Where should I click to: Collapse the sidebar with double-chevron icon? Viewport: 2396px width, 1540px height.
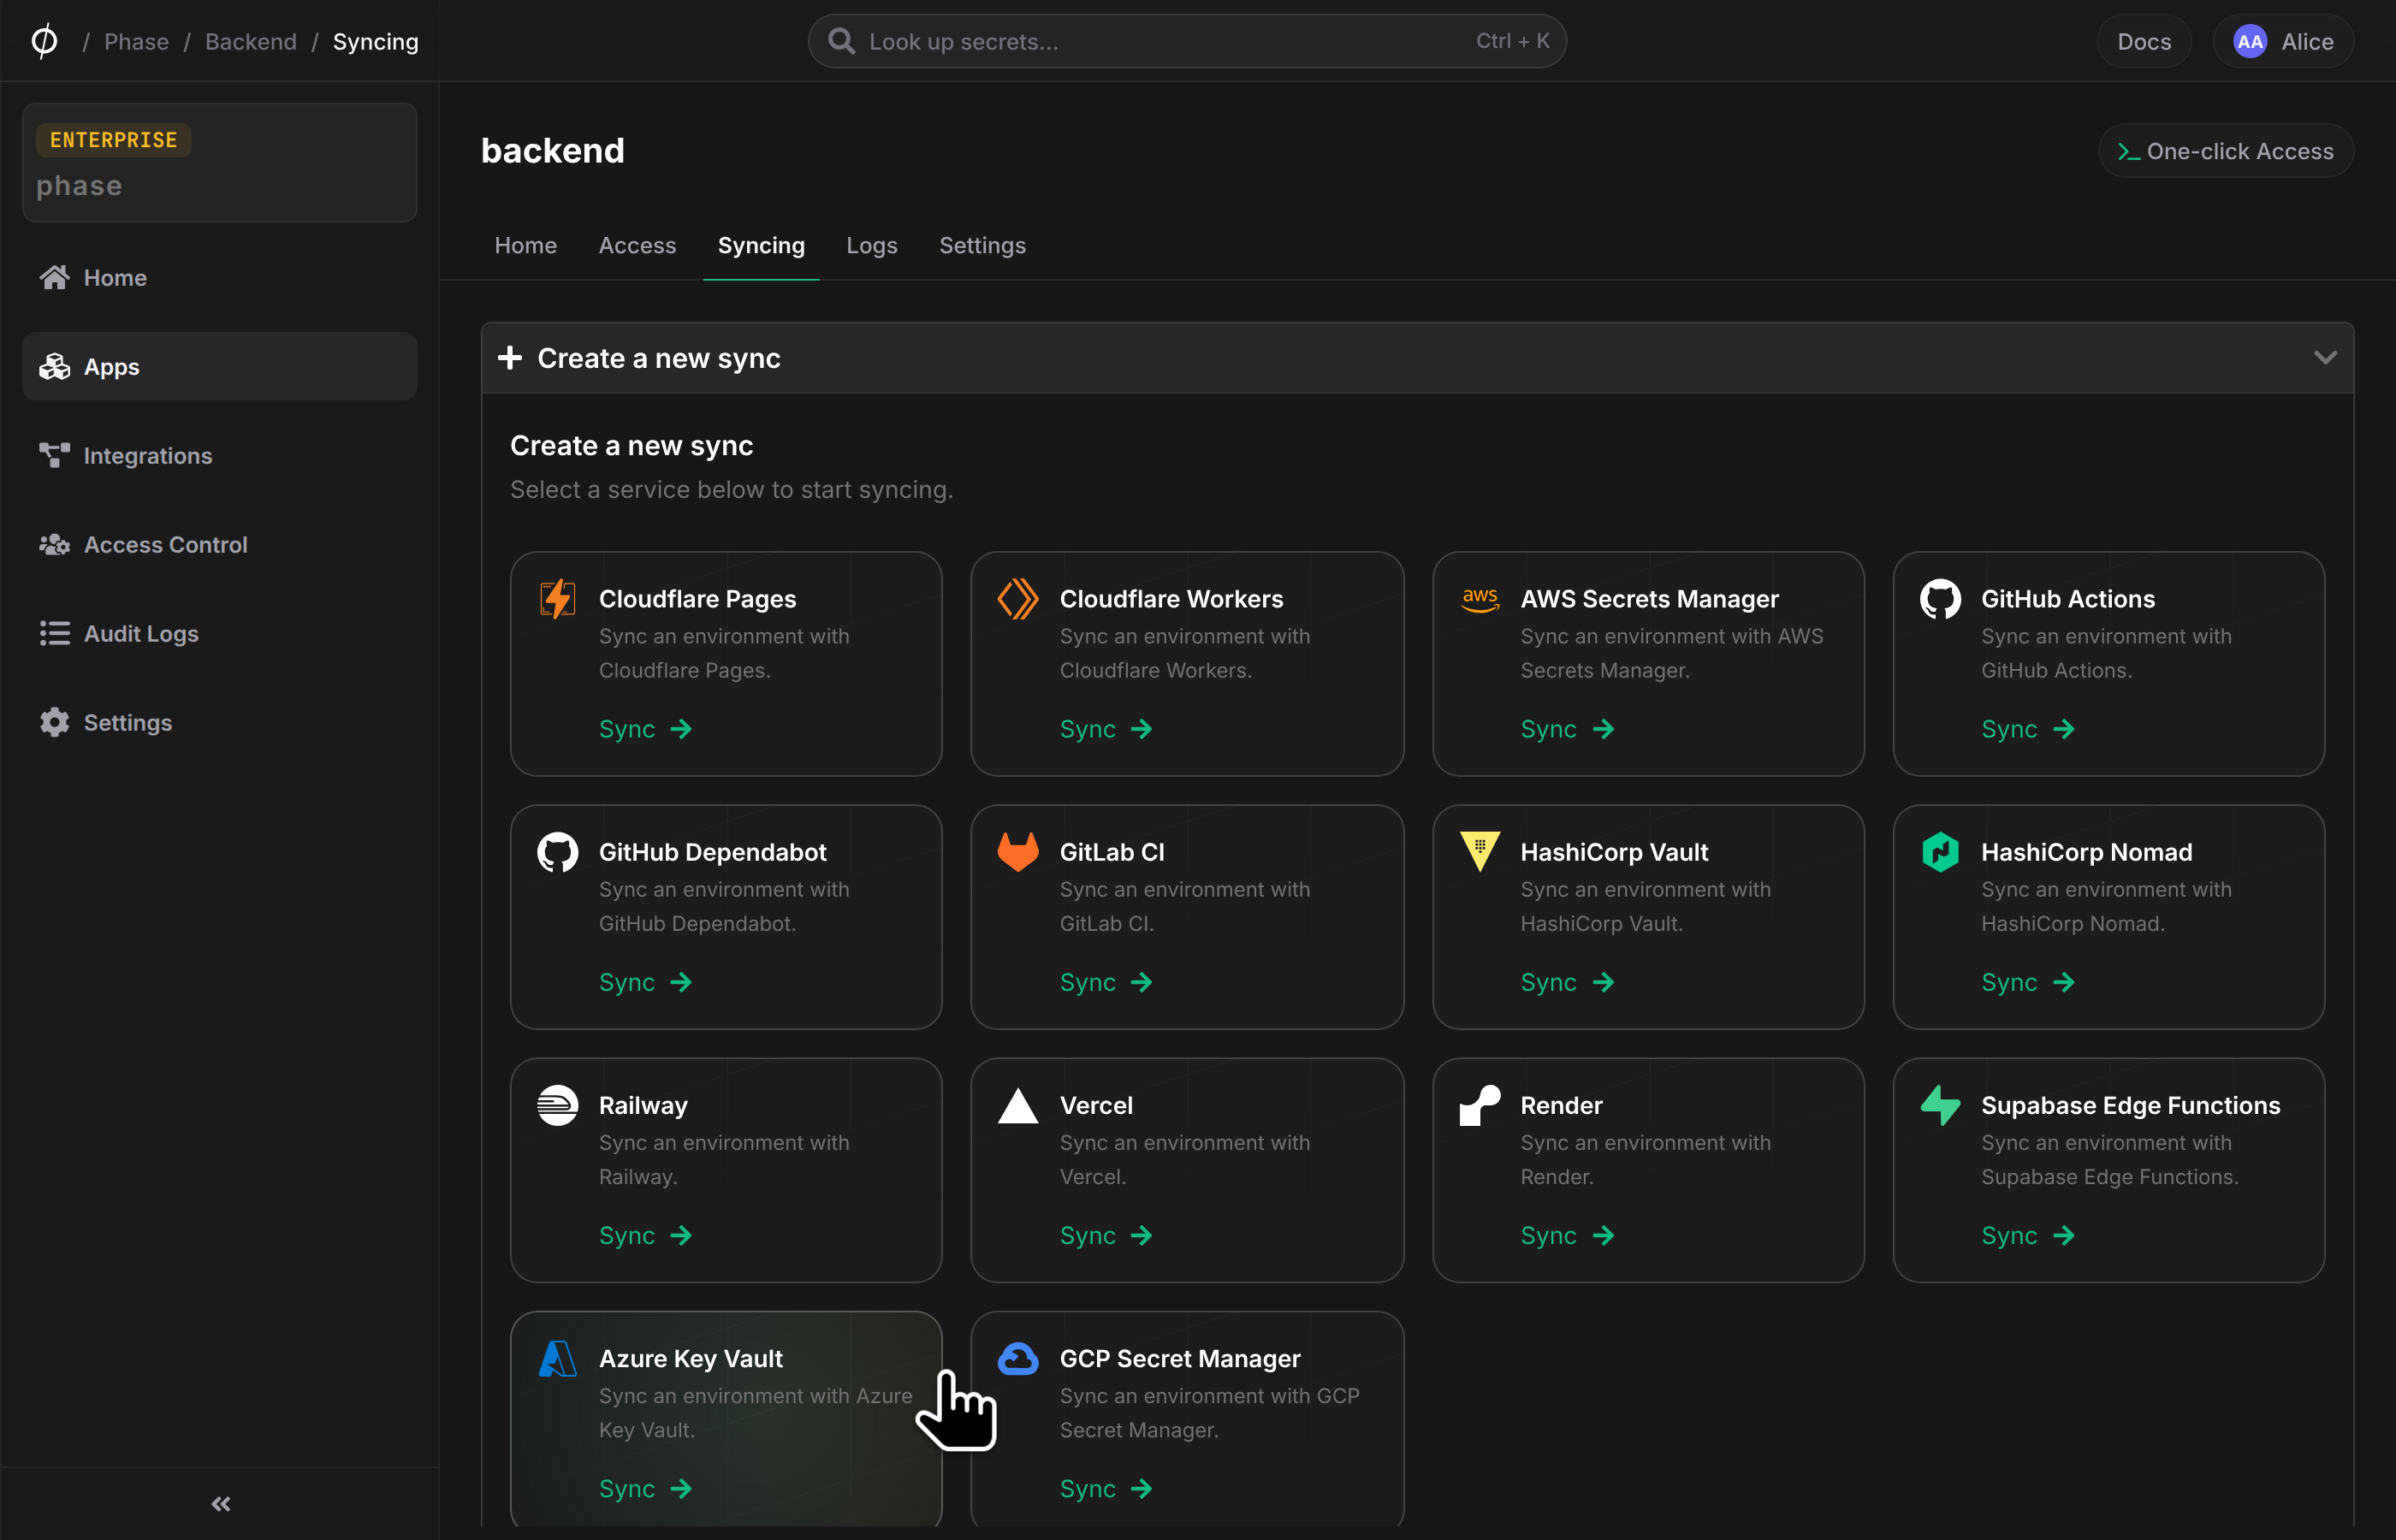tap(221, 1503)
